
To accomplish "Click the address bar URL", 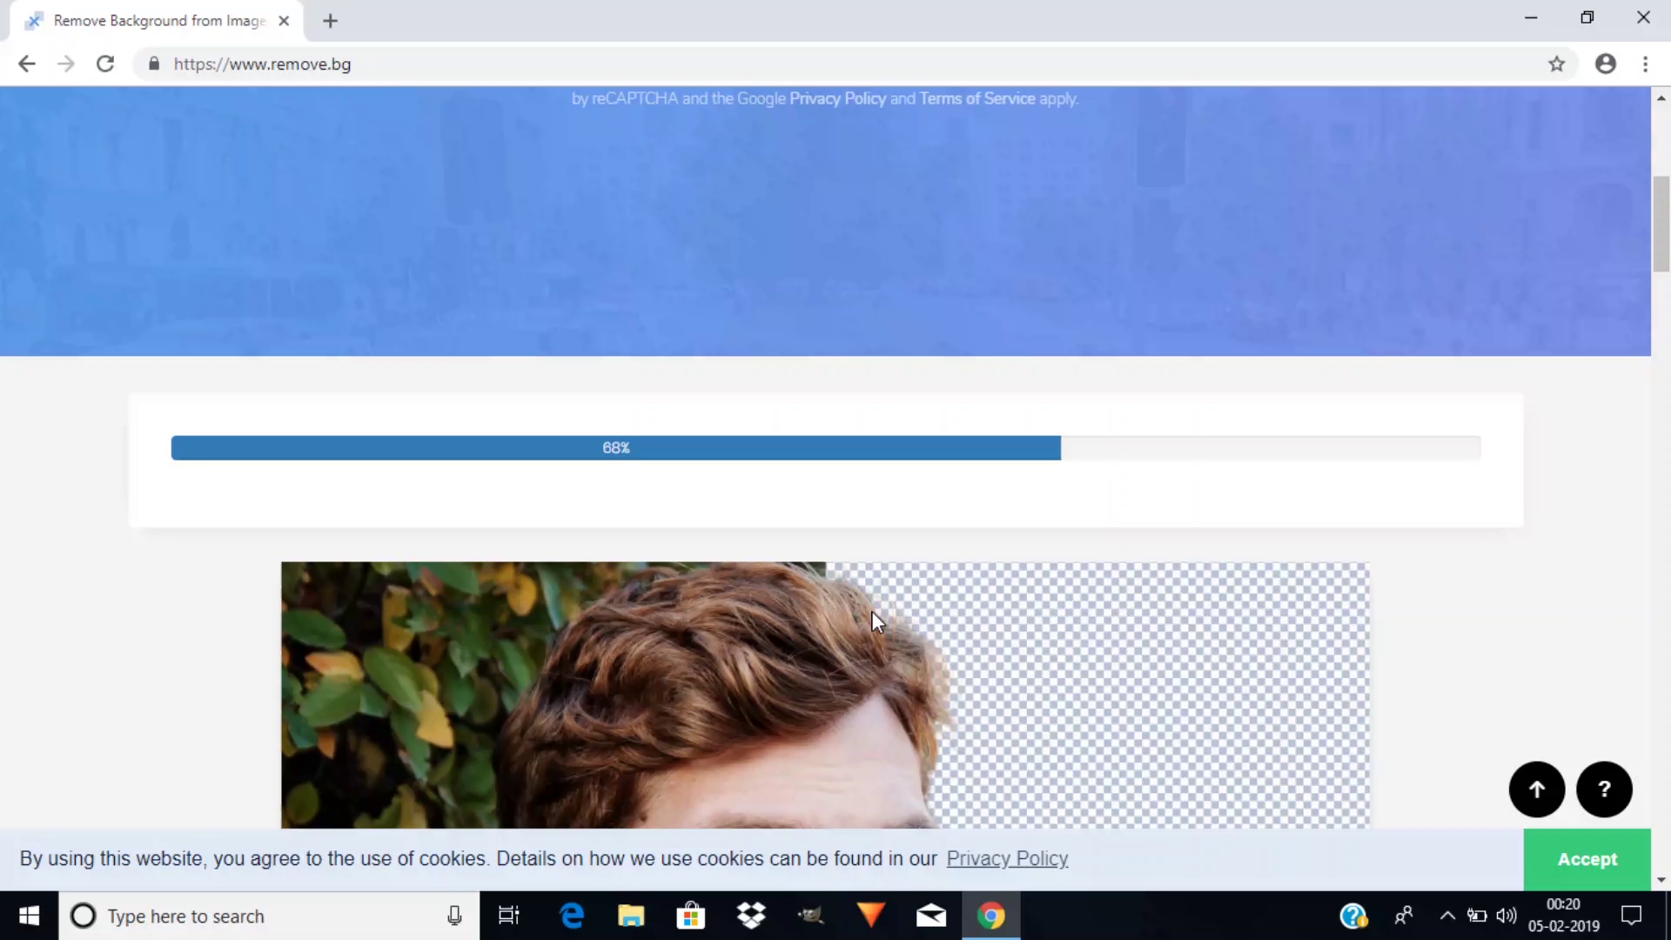I will [262, 64].
